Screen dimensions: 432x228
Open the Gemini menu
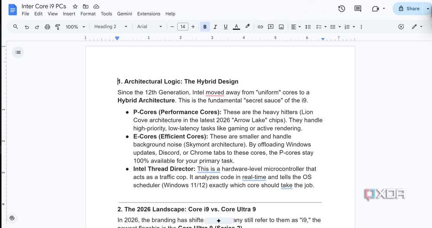point(124,14)
